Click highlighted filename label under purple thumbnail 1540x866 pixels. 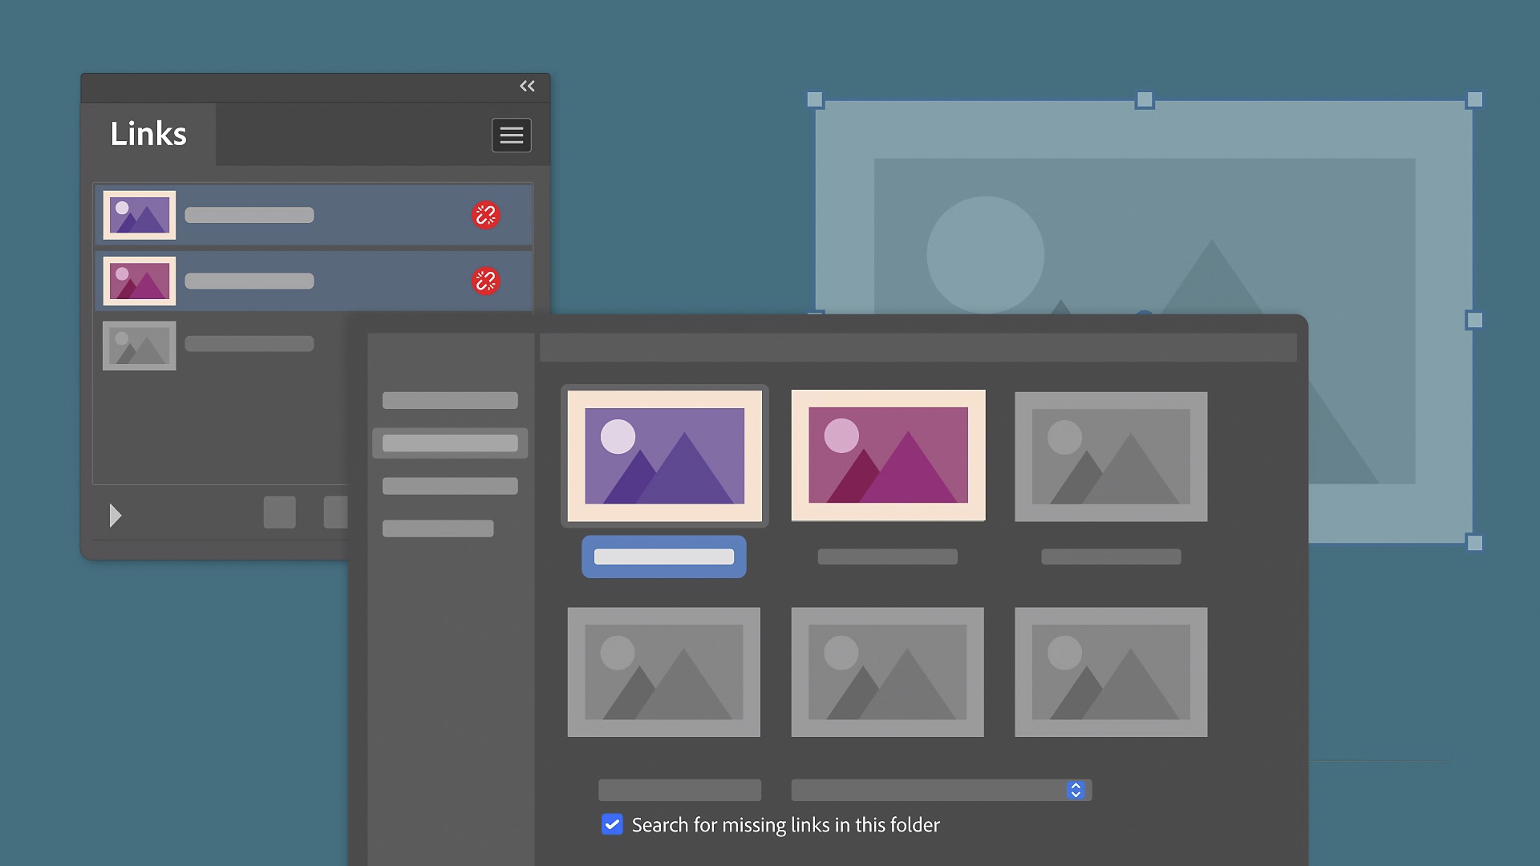[663, 556]
